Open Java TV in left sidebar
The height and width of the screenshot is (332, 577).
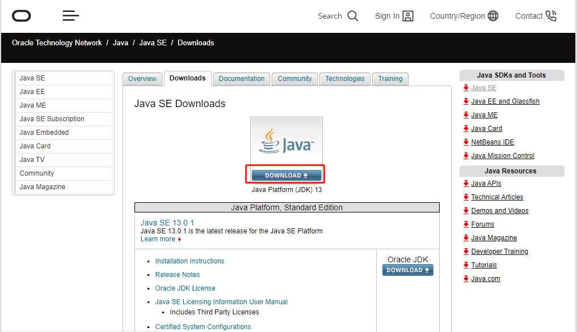(x=64, y=160)
